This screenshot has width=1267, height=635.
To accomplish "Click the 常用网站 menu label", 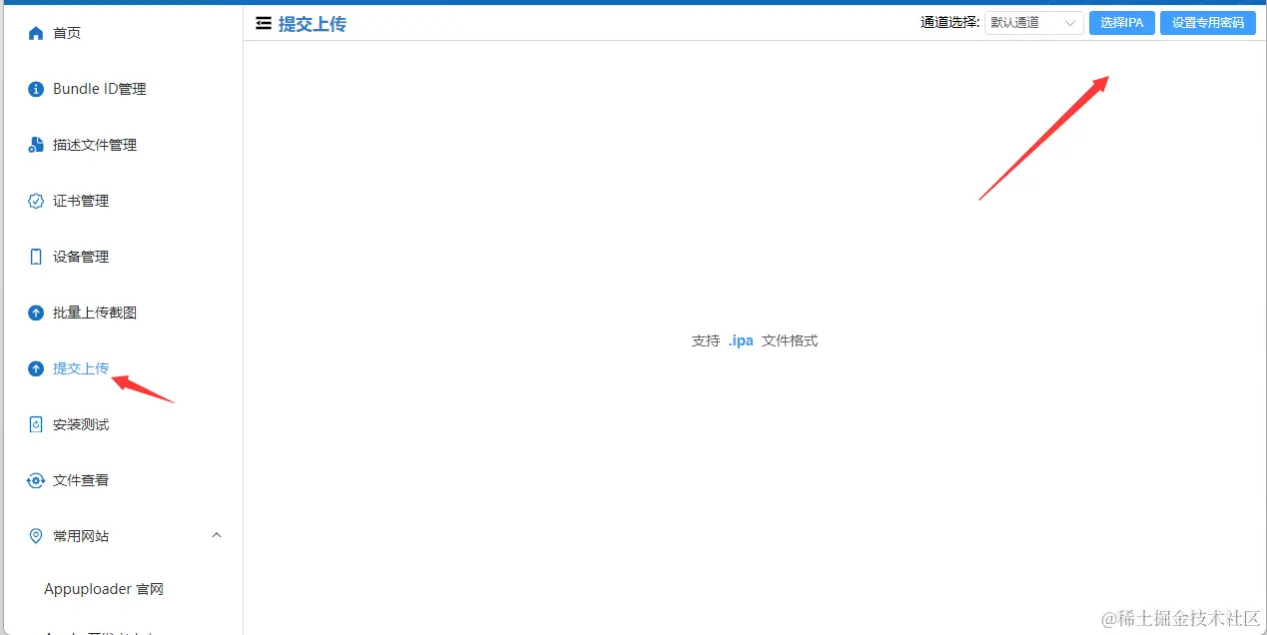I will [81, 536].
